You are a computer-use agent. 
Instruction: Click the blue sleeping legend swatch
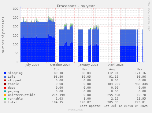[5, 73]
